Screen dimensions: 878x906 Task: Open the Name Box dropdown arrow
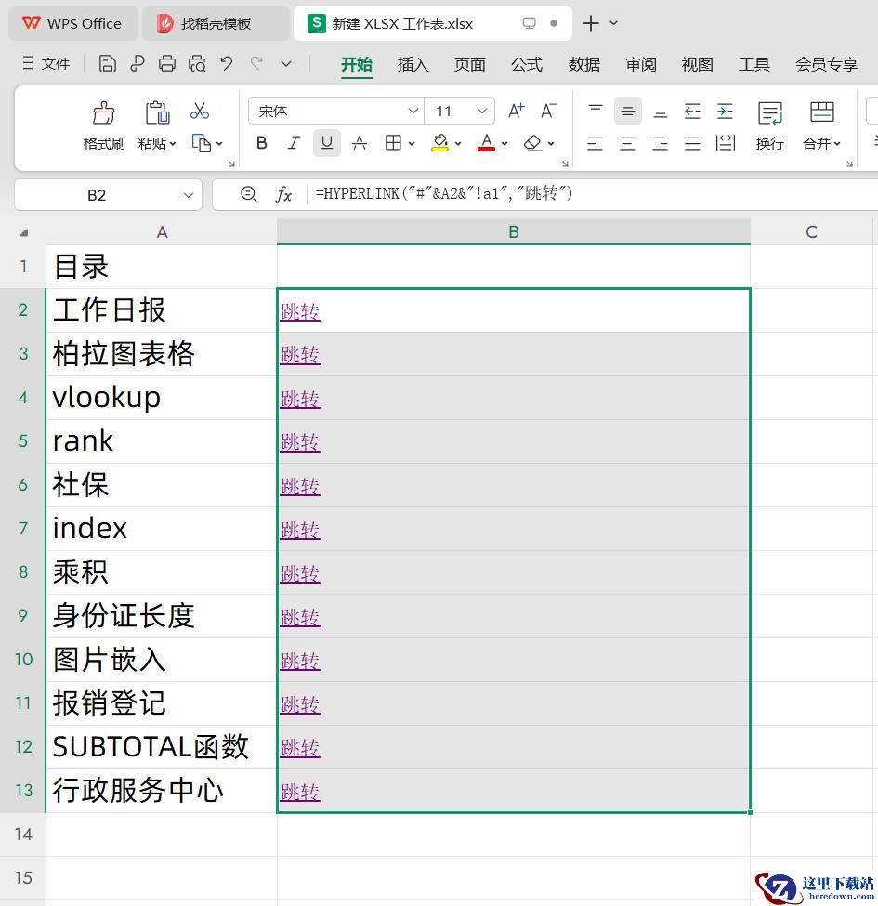point(189,195)
